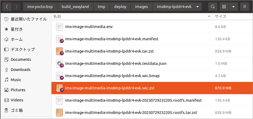
Task: Click the tar.zst archive icon
Action: [x=59, y=51]
